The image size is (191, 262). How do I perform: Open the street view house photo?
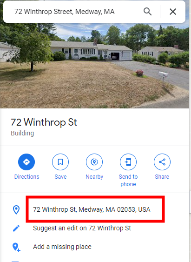click(95, 66)
